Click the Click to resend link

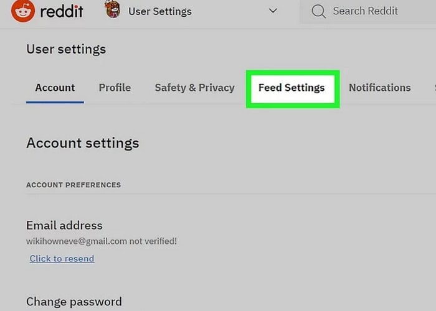pos(62,259)
